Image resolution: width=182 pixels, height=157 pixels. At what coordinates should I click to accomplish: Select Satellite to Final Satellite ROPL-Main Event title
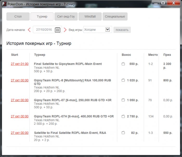(70, 133)
